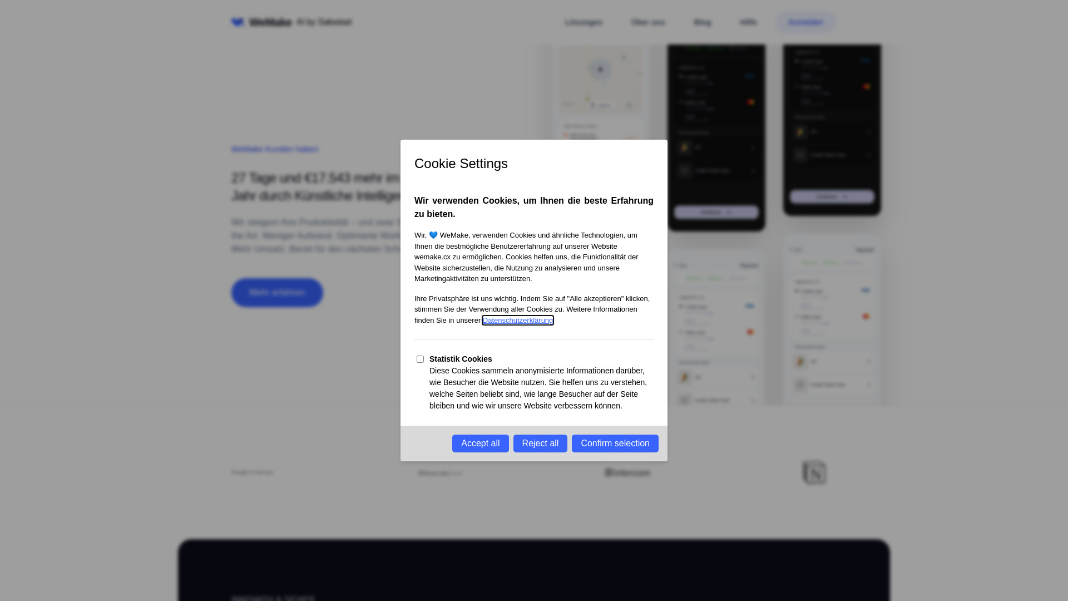Click the heart/brand icon in cookie text
The height and width of the screenshot is (601, 1068).
point(433,234)
